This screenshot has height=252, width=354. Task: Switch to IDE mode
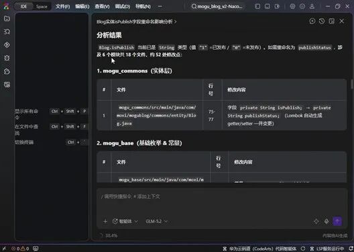point(23,7)
